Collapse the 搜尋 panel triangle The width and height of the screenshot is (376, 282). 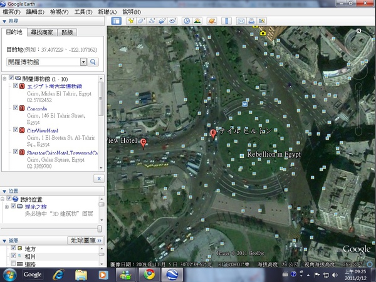pos(4,21)
